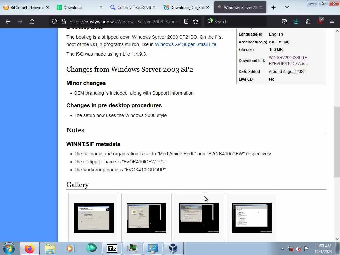Viewport: 340px width, 255px height.
Task: Open 7-Zip from the taskbar
Action: (112, 248)
